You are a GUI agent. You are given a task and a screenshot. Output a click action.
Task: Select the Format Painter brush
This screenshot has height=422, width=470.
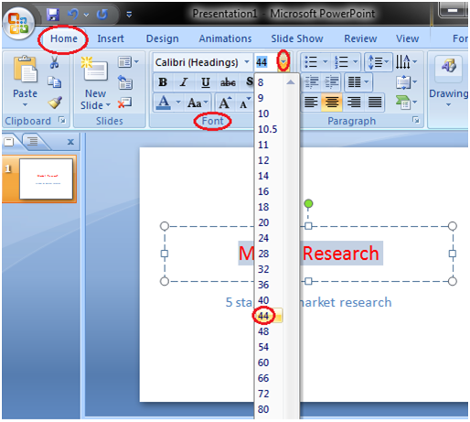55,103
